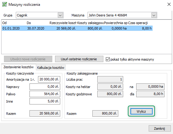Switch to Kalkulacja kosztów tab
Viewport: 173px width, 134px height.
(51, 68)
